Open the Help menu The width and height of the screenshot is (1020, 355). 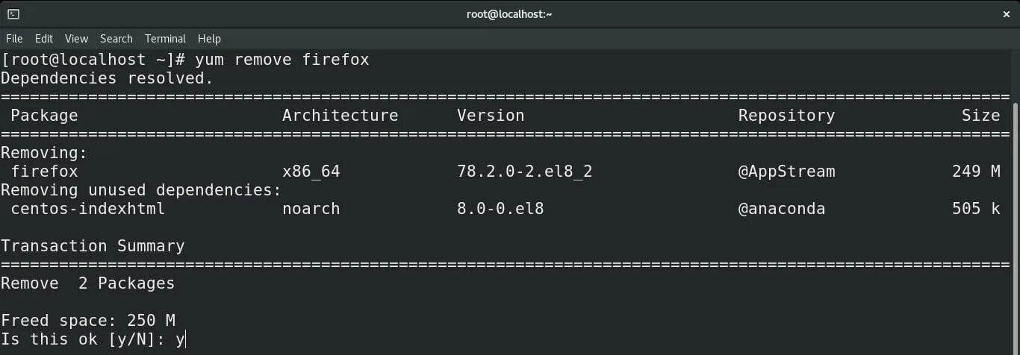[209, 39]
